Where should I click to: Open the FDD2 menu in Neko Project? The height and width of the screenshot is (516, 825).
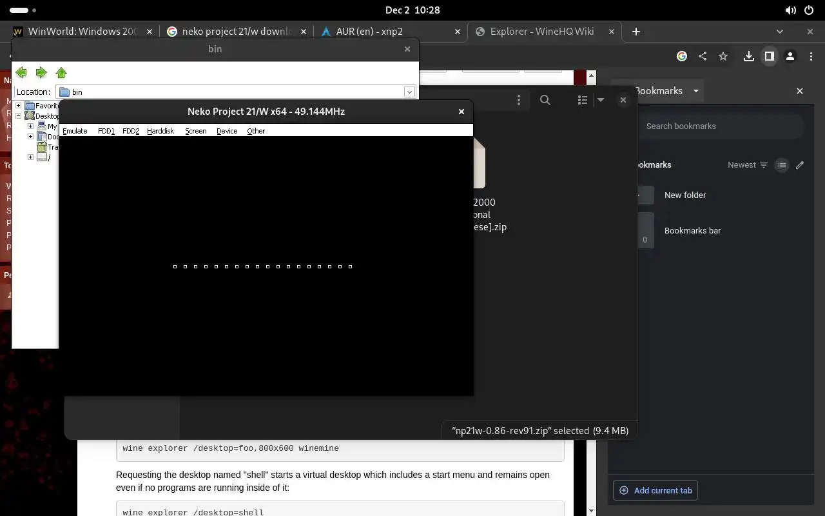131,131
